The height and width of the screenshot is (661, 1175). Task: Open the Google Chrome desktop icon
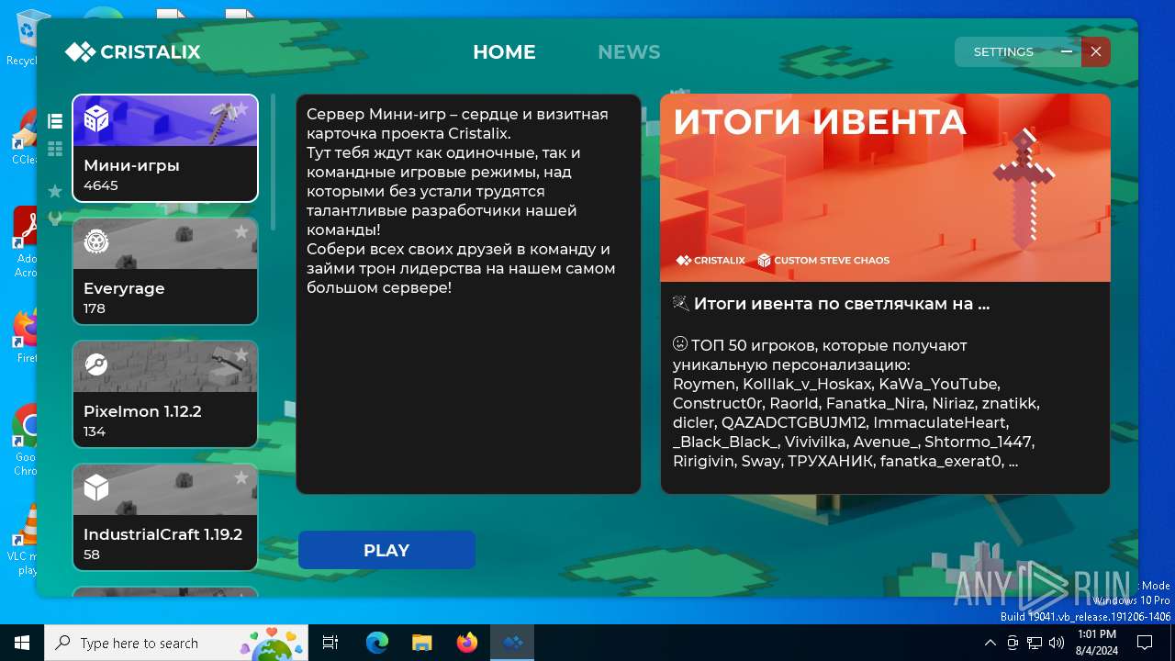22,441
